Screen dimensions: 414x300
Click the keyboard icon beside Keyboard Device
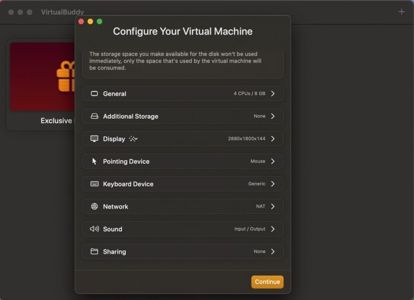coord(94,184)
